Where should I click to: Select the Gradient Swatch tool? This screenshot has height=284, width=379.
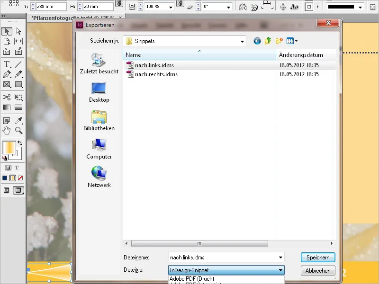pyautogui.click(x=7, y=107)
